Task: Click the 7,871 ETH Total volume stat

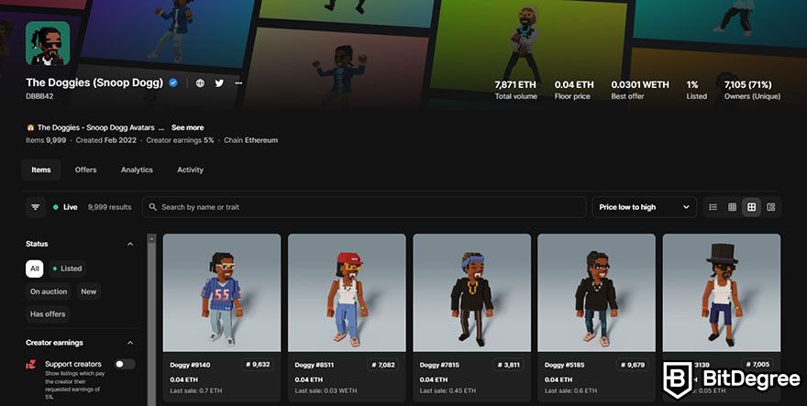Action: 515,90
